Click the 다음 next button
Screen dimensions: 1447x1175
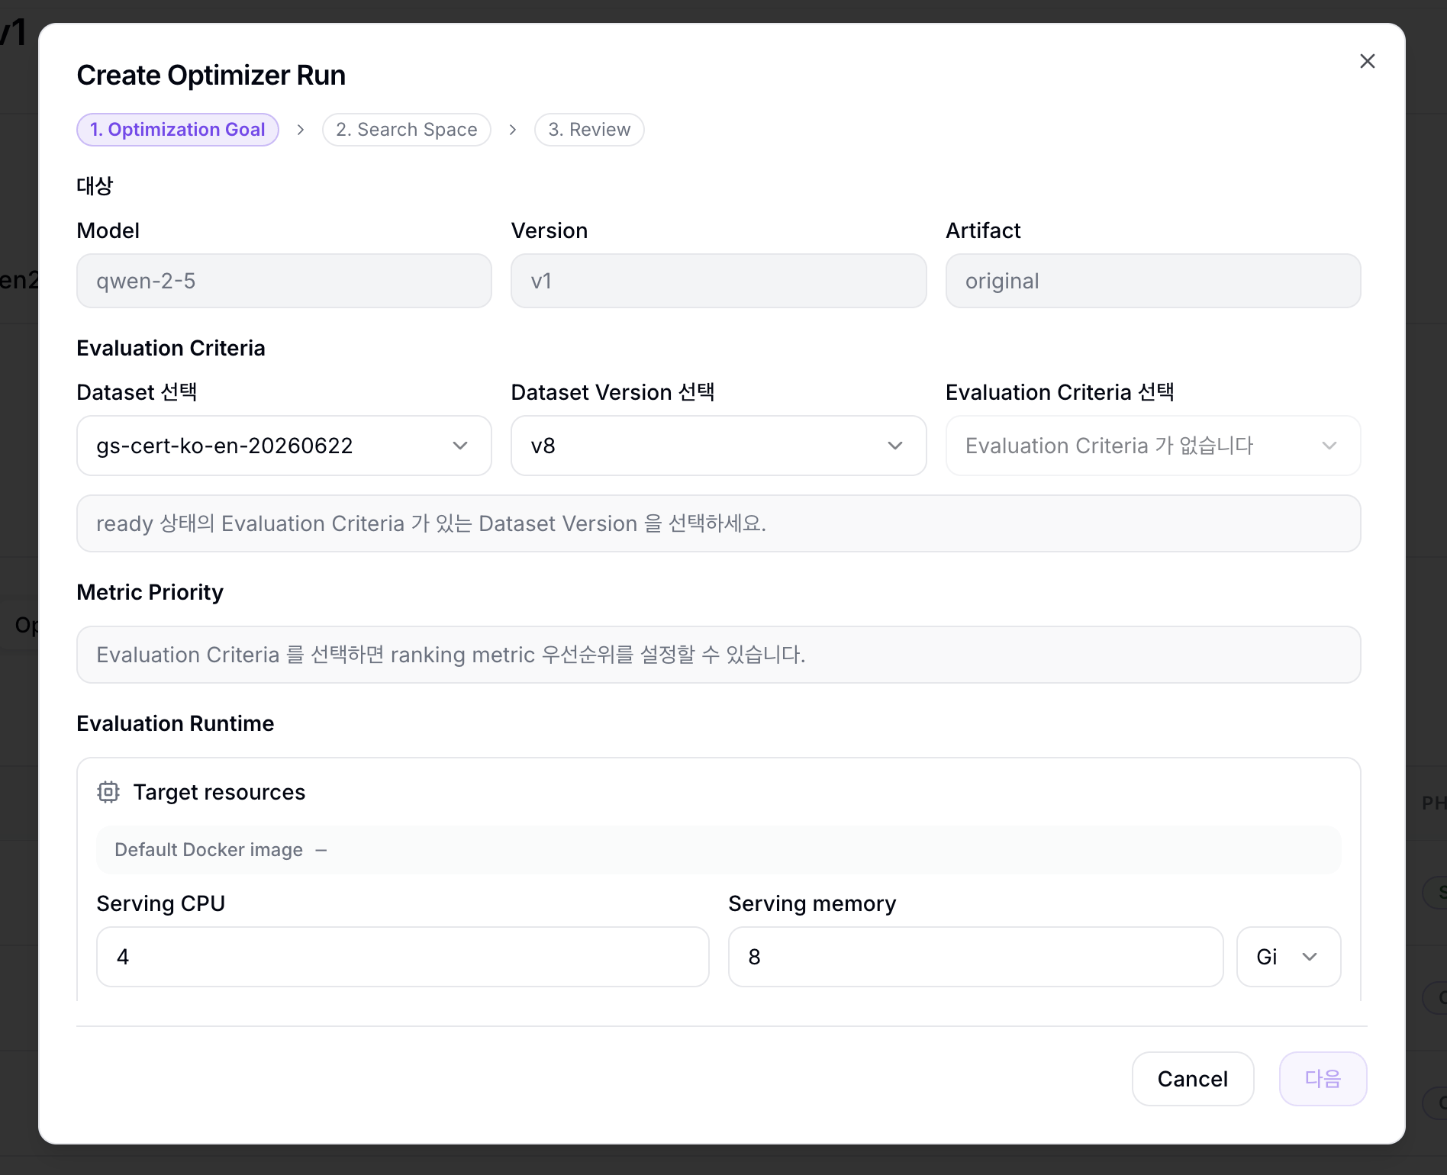click(x=1323, y=1079)
